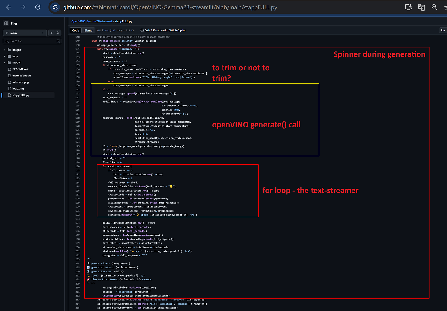This screenshot has height=311, width=447.
Task: Click the zoom magnifier icon in address bar
Action: (x=434, y=7)
